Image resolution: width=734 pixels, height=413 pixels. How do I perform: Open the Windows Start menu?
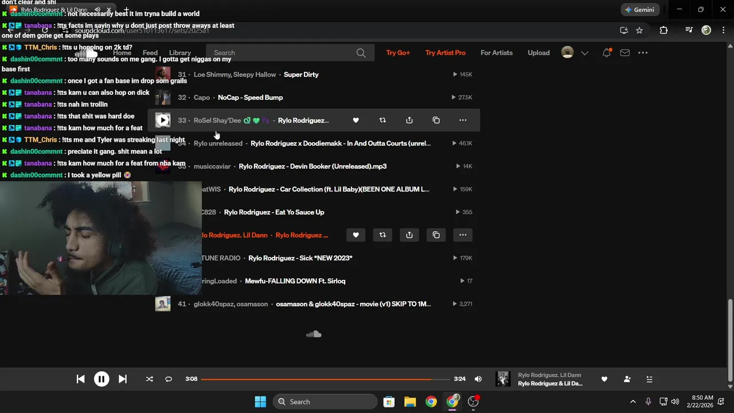click(x=260, y=402)
